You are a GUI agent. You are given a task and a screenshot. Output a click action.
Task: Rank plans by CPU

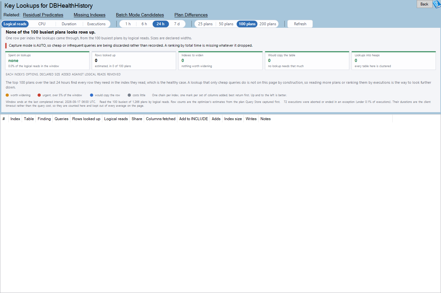(42, 24)
